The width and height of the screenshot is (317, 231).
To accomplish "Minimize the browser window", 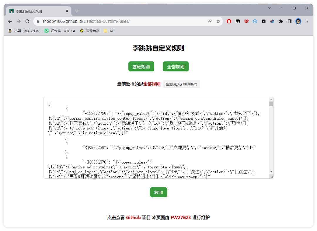I will point(282,8).
